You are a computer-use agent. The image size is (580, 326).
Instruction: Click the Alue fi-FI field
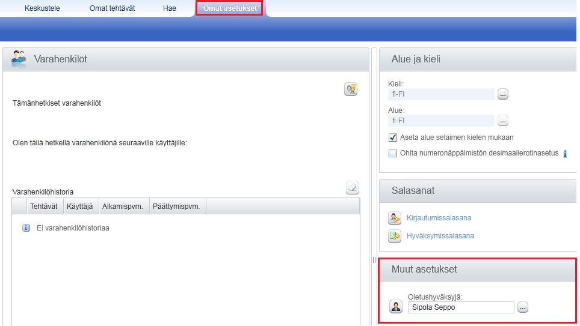[441, 120]
